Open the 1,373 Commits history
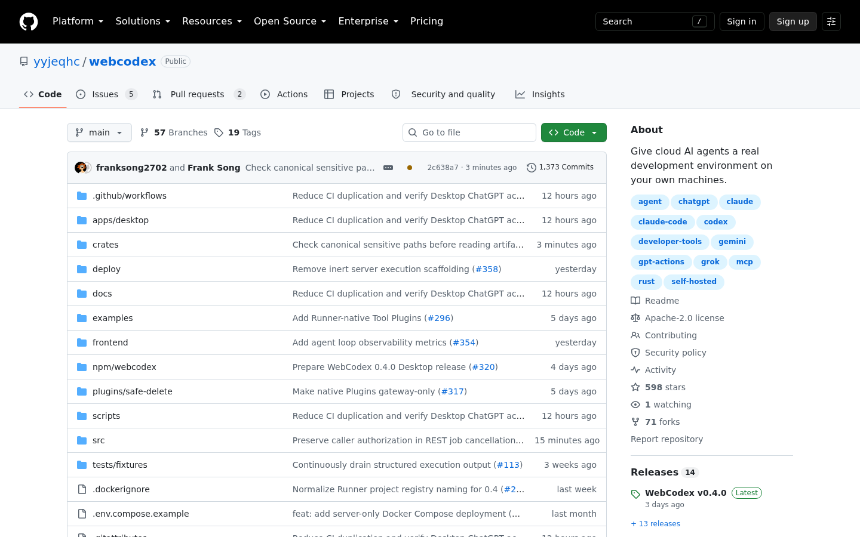The height and width of the screenshot is (537, 860). [x=560, y=168]
